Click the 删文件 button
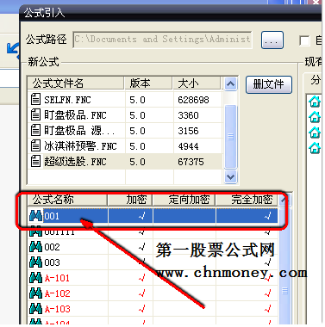325x327 pixels. [269, 84]
